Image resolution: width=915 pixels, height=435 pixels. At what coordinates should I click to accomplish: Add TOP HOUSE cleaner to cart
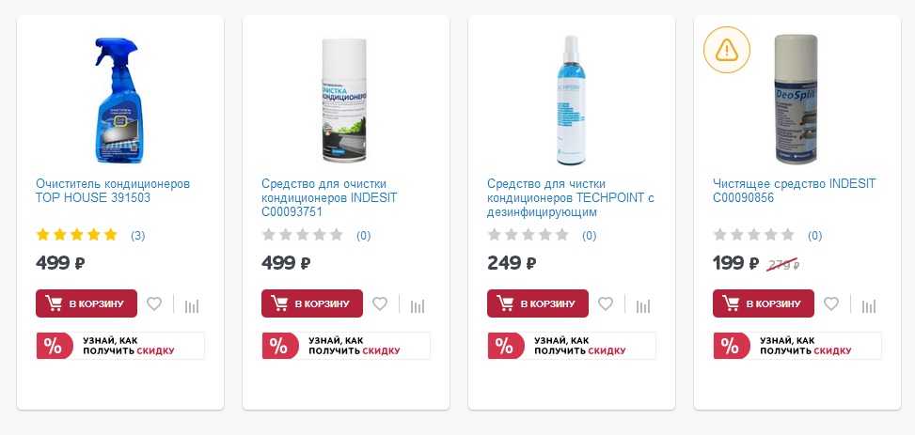pyautogui.click(x=87, y=303)
